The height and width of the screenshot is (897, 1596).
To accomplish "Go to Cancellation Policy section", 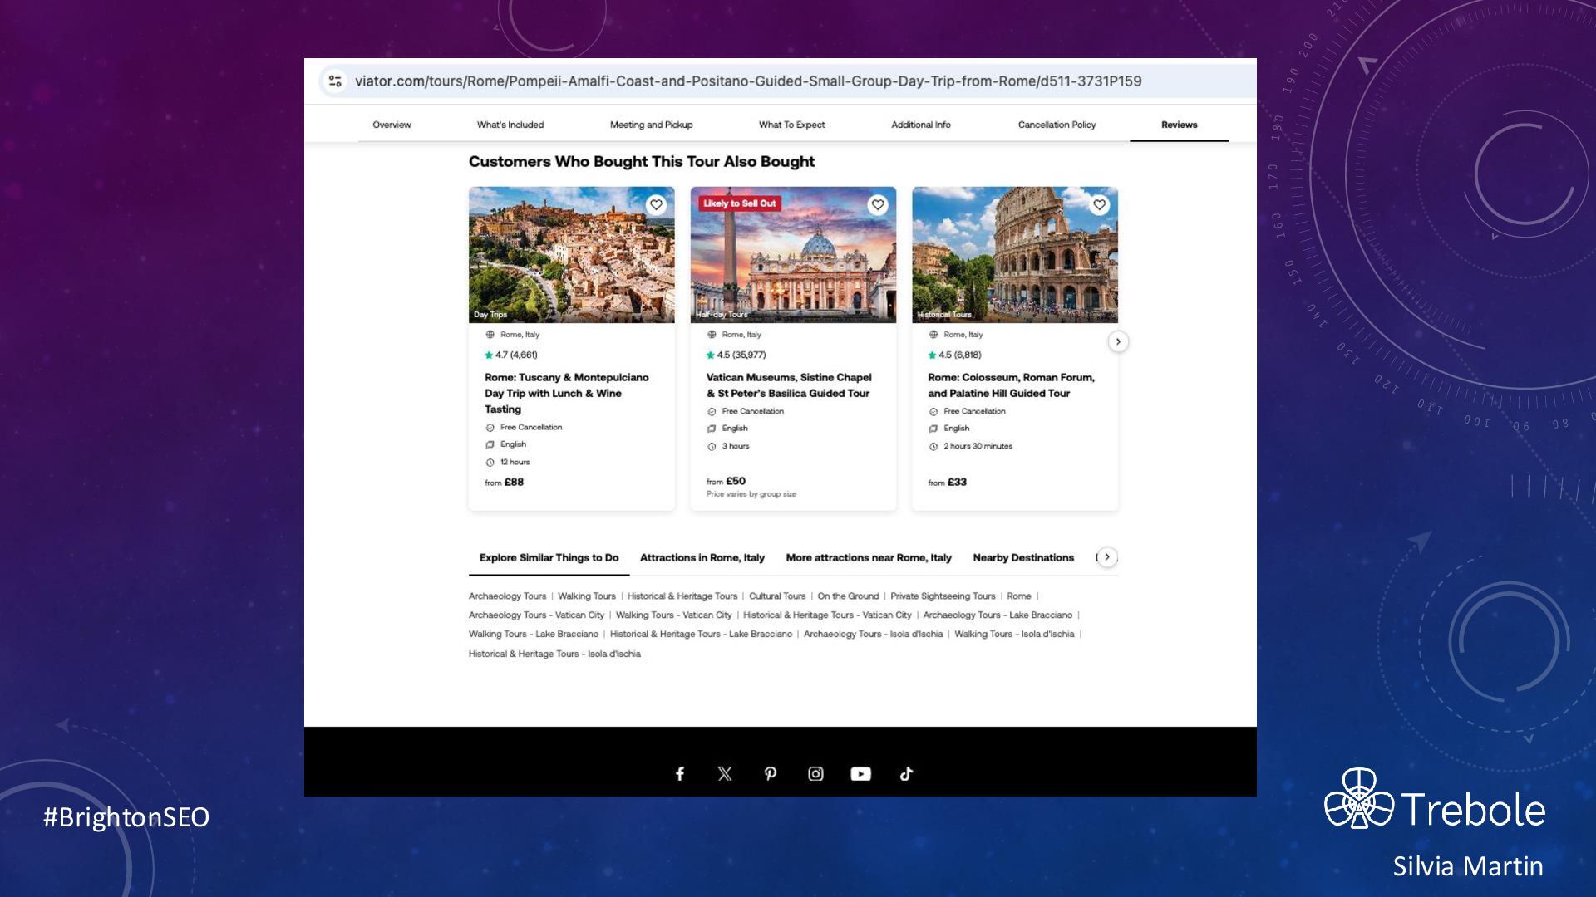I will point(1057,125).
